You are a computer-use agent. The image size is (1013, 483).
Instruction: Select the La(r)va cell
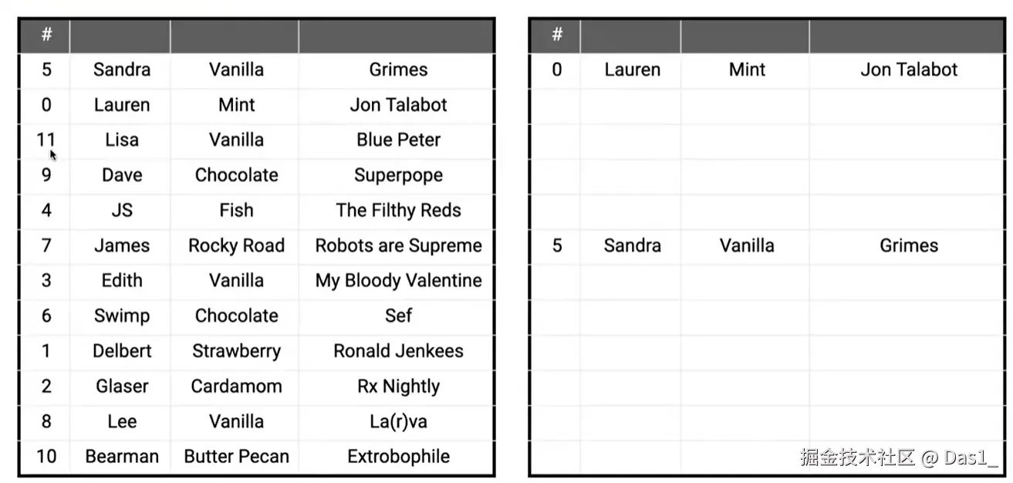[x=398, y=422]
